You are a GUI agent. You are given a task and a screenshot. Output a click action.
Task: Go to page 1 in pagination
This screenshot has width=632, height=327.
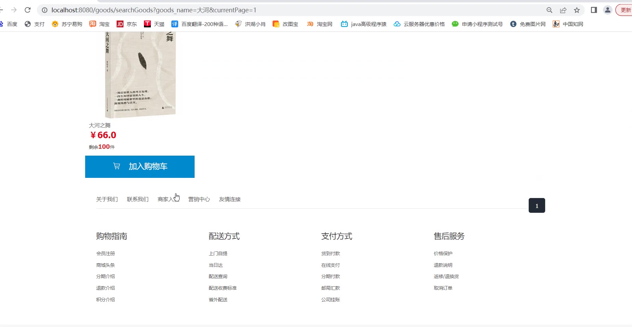coord(537,206)
